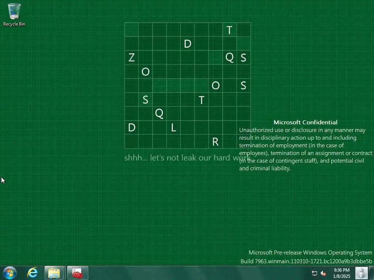Open the user tile in the taskbar
The image size is (374, 280).
pyautogui.click(x=362, y=273)
